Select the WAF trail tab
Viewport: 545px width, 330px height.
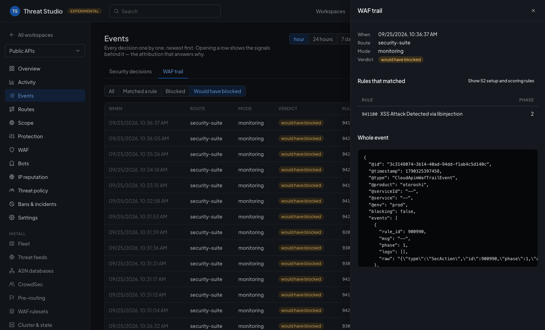(173, 71)
